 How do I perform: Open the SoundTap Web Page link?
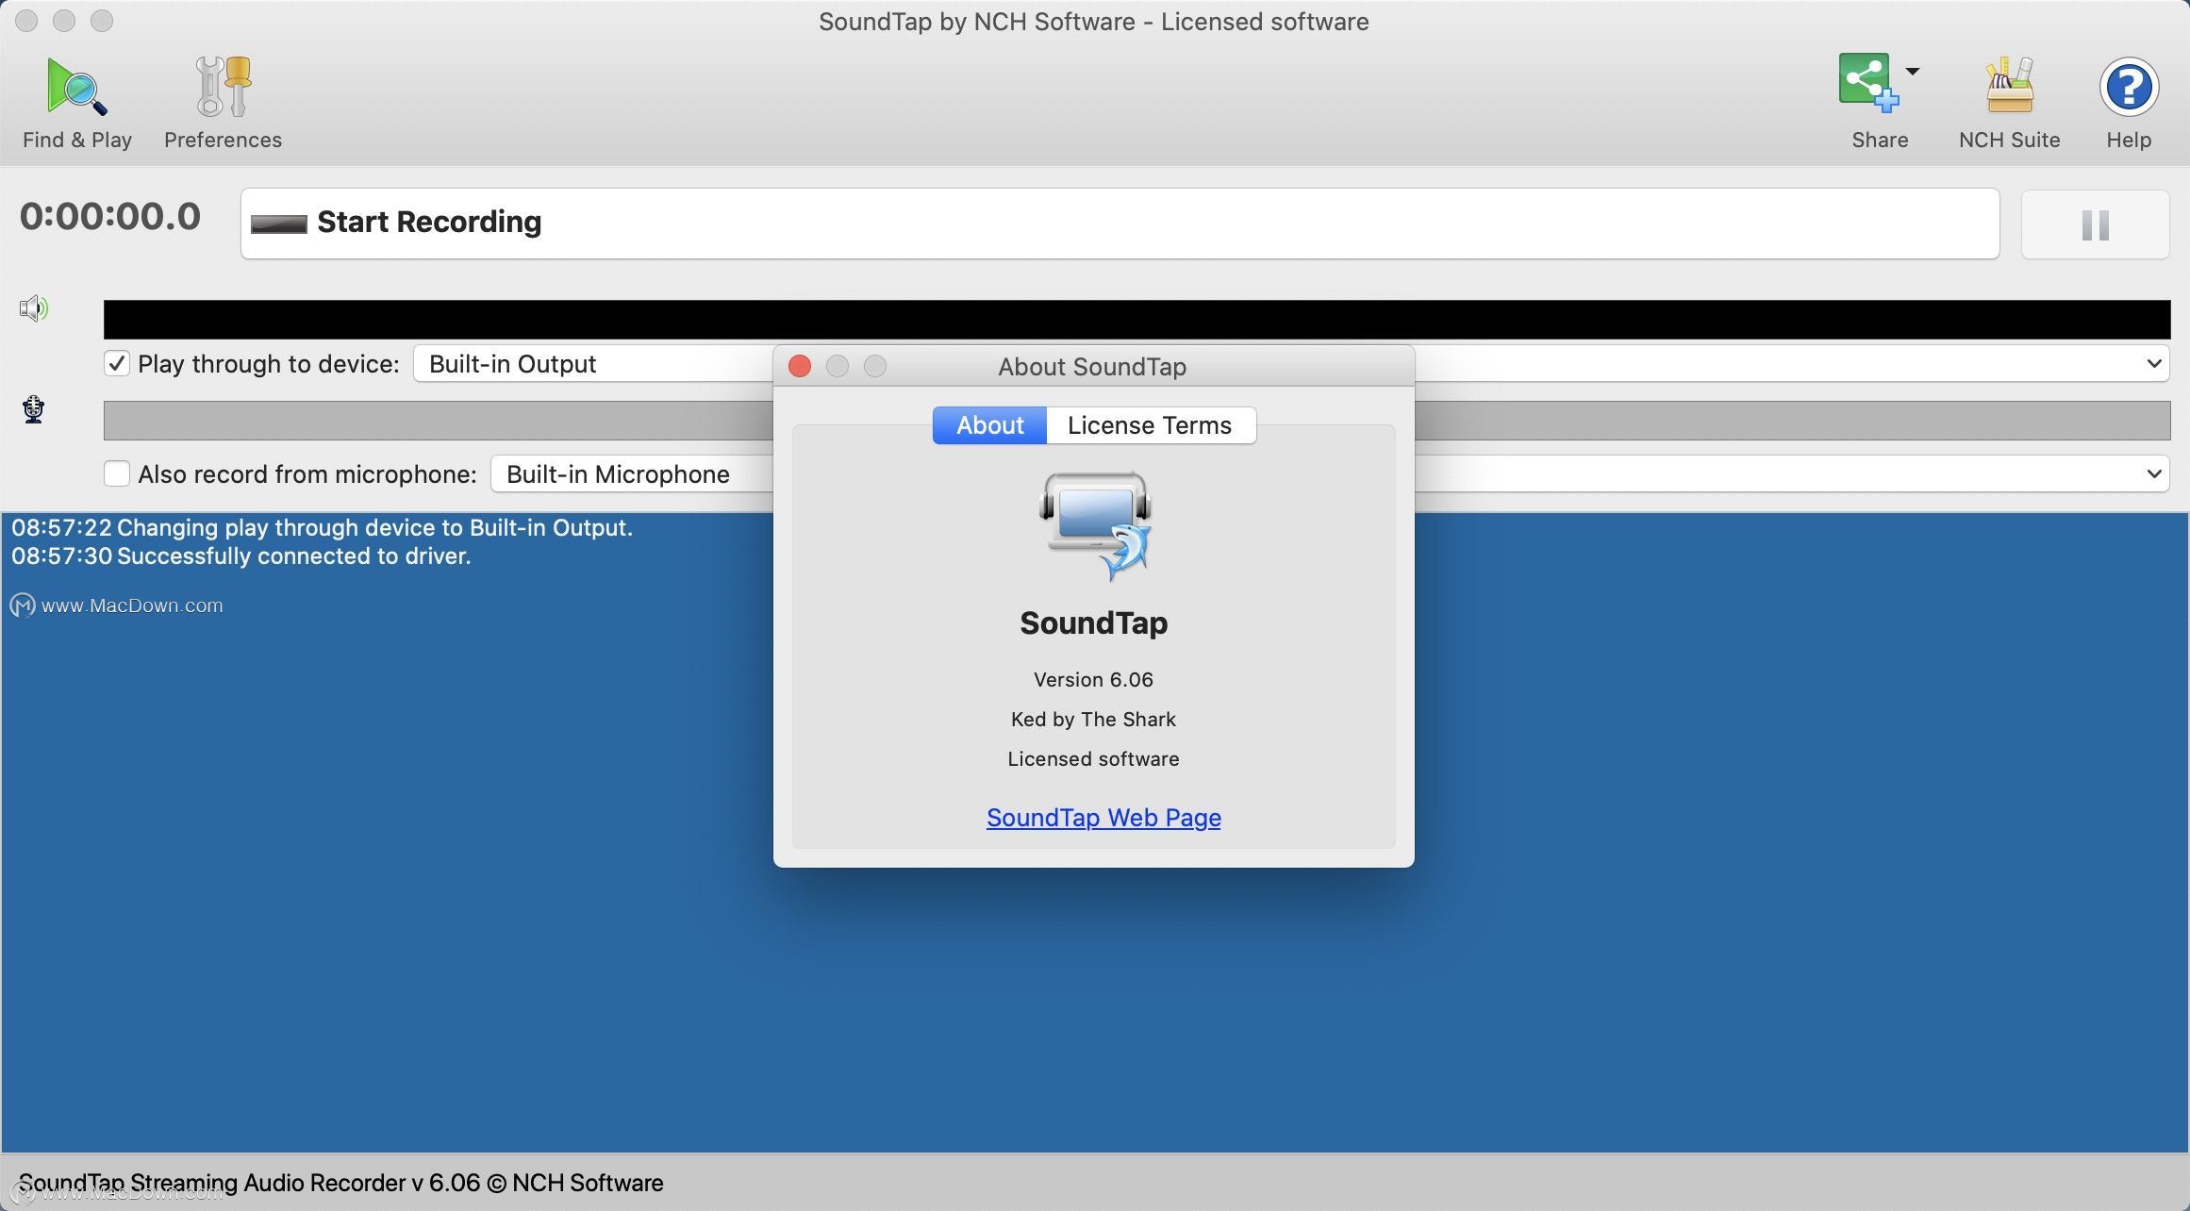coord(1103,817)
